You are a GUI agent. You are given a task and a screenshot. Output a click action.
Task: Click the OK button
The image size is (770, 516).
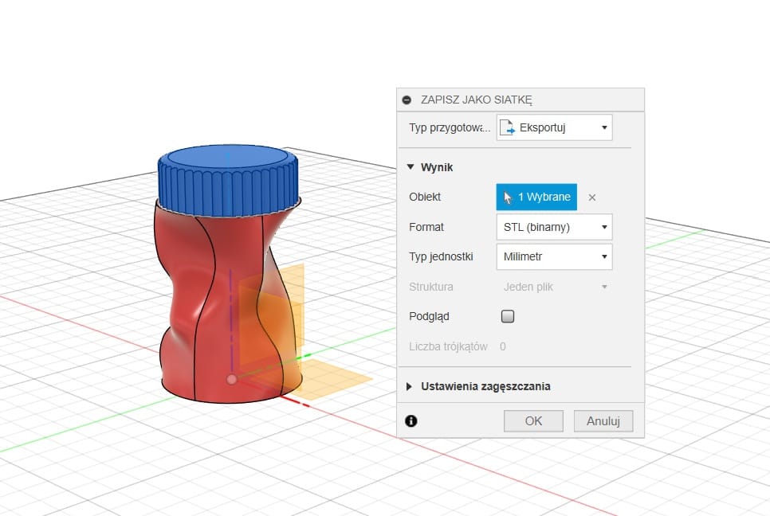point(533,421)
